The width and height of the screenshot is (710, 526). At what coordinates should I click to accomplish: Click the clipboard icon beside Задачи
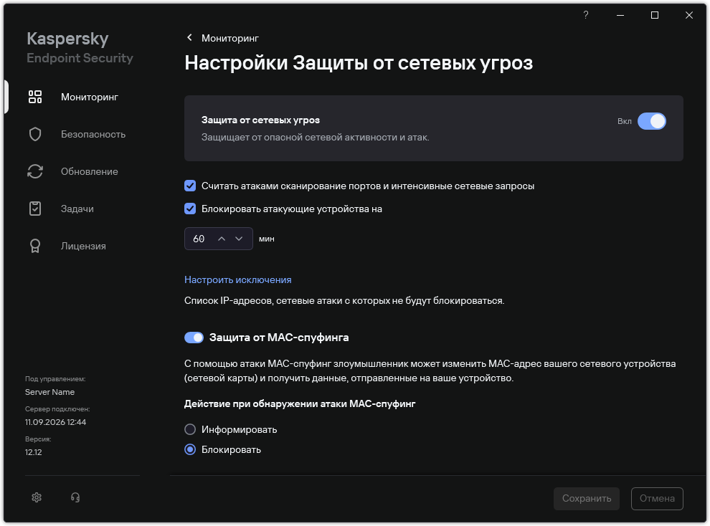click(x=35, y=209)
